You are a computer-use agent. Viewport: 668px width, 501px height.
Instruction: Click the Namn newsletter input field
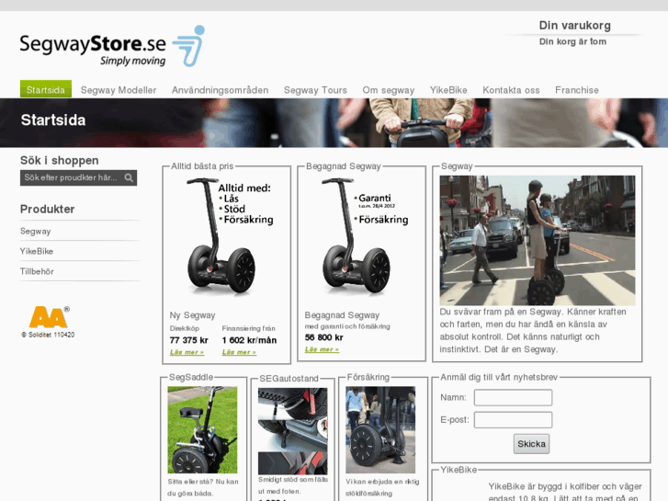[x=513, y=397]
